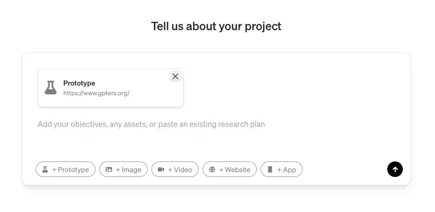This screenshot has height=212, width=435.
Task: Click the empty space between + App and the submit arrow
Action: pos(345,169)
